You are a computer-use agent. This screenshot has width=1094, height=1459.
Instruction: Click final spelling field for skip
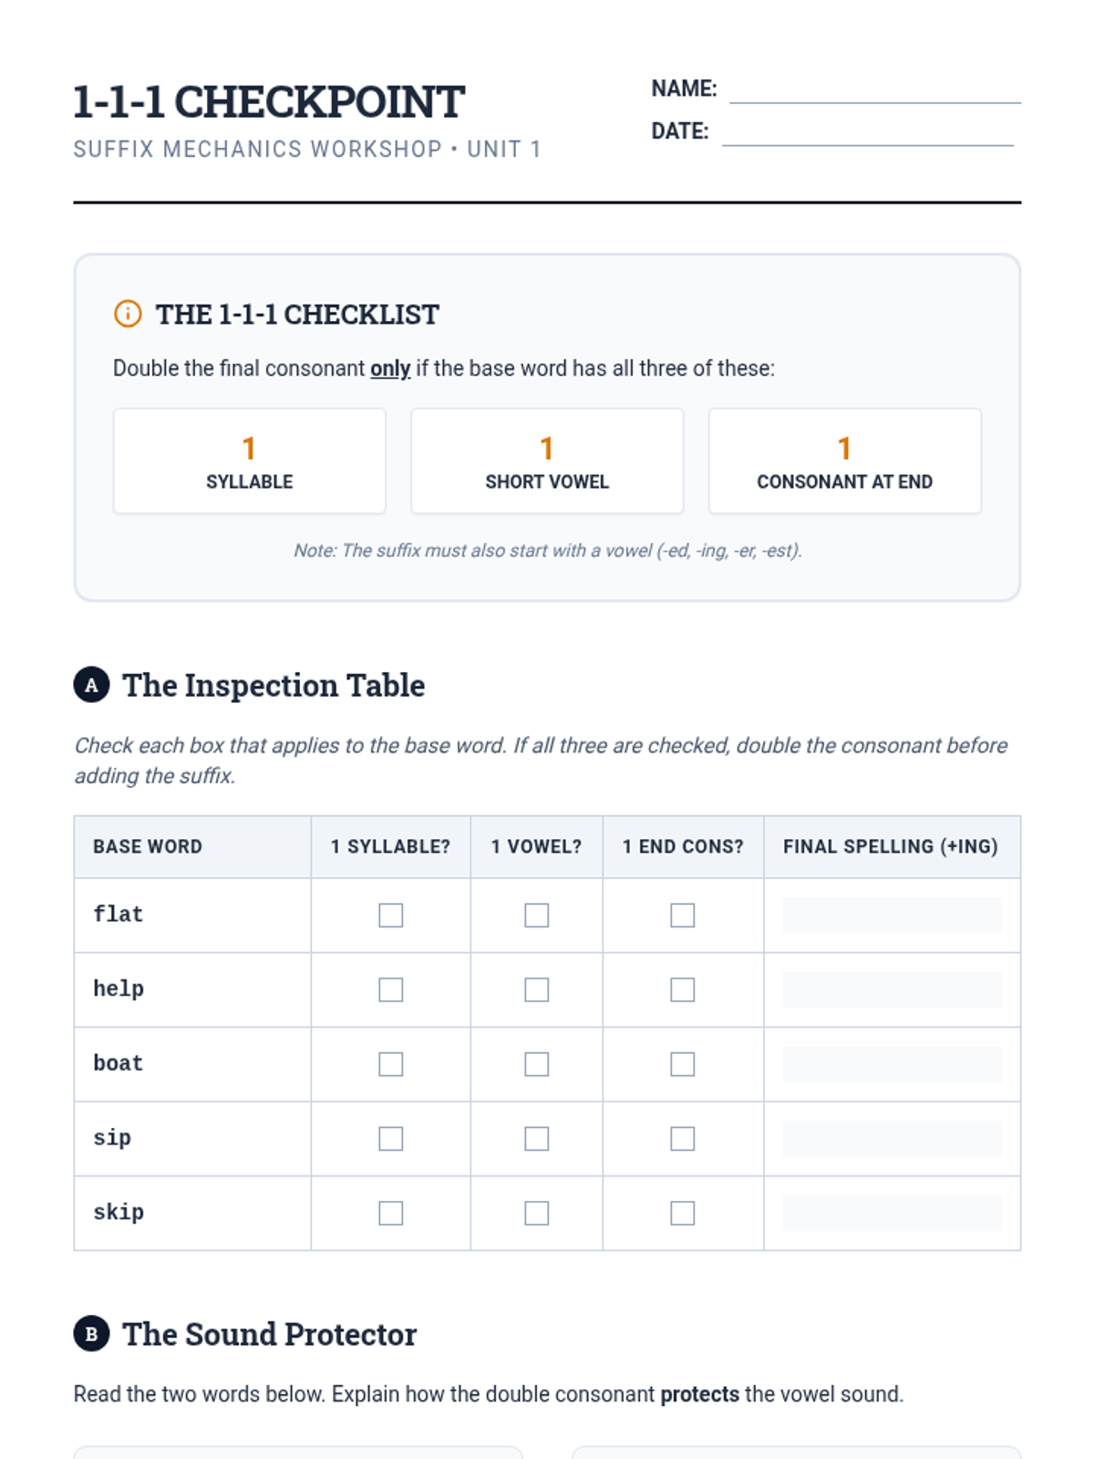[x=891, y=1213]
